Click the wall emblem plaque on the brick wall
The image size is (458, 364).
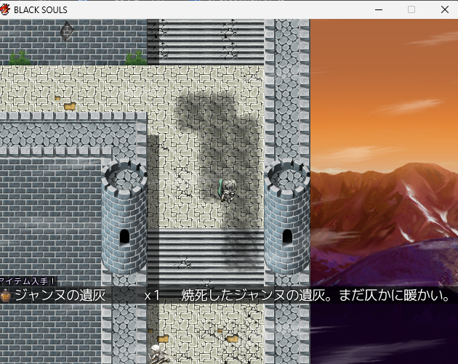[67, 31]
